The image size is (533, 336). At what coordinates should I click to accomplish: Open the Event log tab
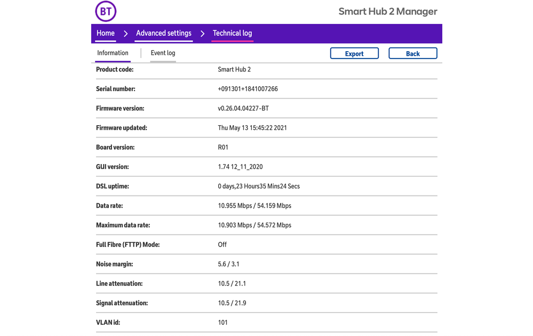click(163, 53)
